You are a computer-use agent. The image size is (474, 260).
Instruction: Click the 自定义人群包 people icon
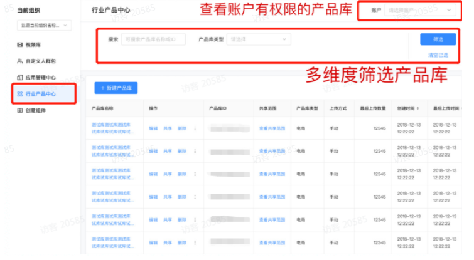20,61
